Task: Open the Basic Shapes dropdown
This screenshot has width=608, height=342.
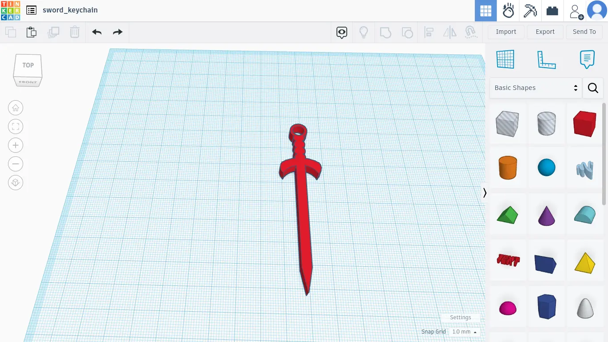Action: 535,88
